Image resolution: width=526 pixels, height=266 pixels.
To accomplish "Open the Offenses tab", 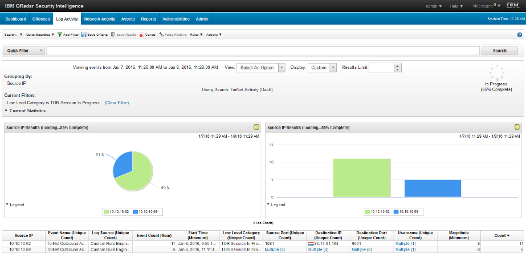I will tap(41, 19).
